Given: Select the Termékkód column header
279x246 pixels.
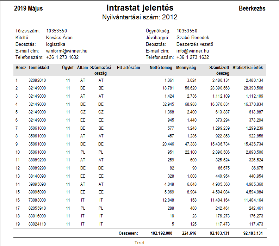Looking at the screenshot, I should pos(39,68).
